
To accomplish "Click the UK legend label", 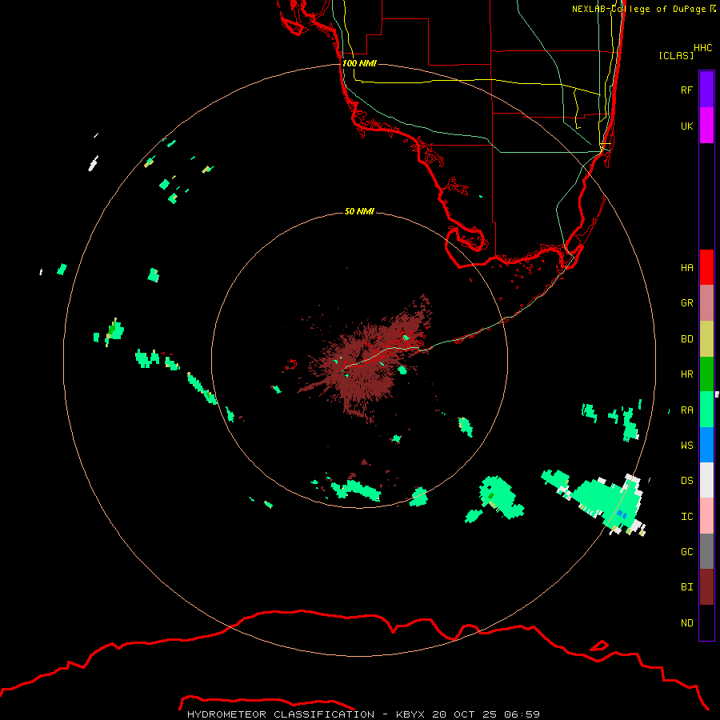I will [x=686, y=126].
